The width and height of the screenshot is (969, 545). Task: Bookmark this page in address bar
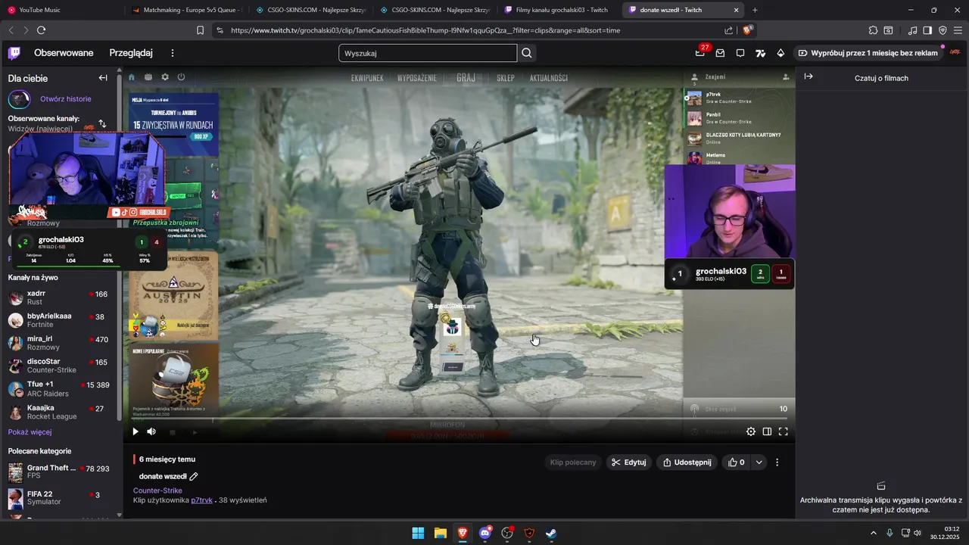pyautogui.click(x=200, y=30)
